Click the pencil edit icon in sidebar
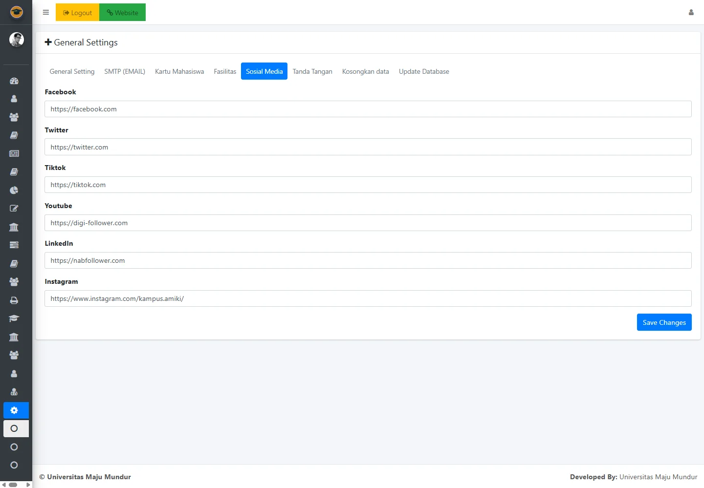The image size is (704, 488). tap(14, 209)
